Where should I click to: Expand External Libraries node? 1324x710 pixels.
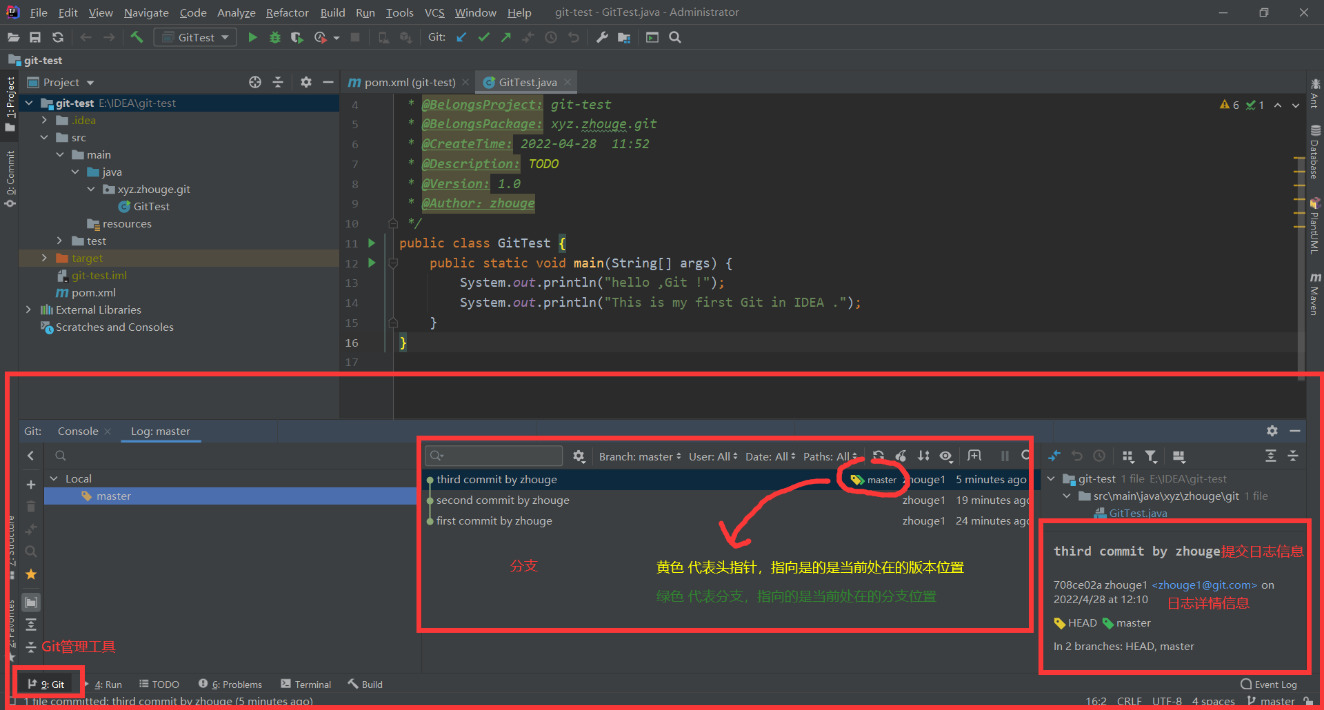click(28, 310)
